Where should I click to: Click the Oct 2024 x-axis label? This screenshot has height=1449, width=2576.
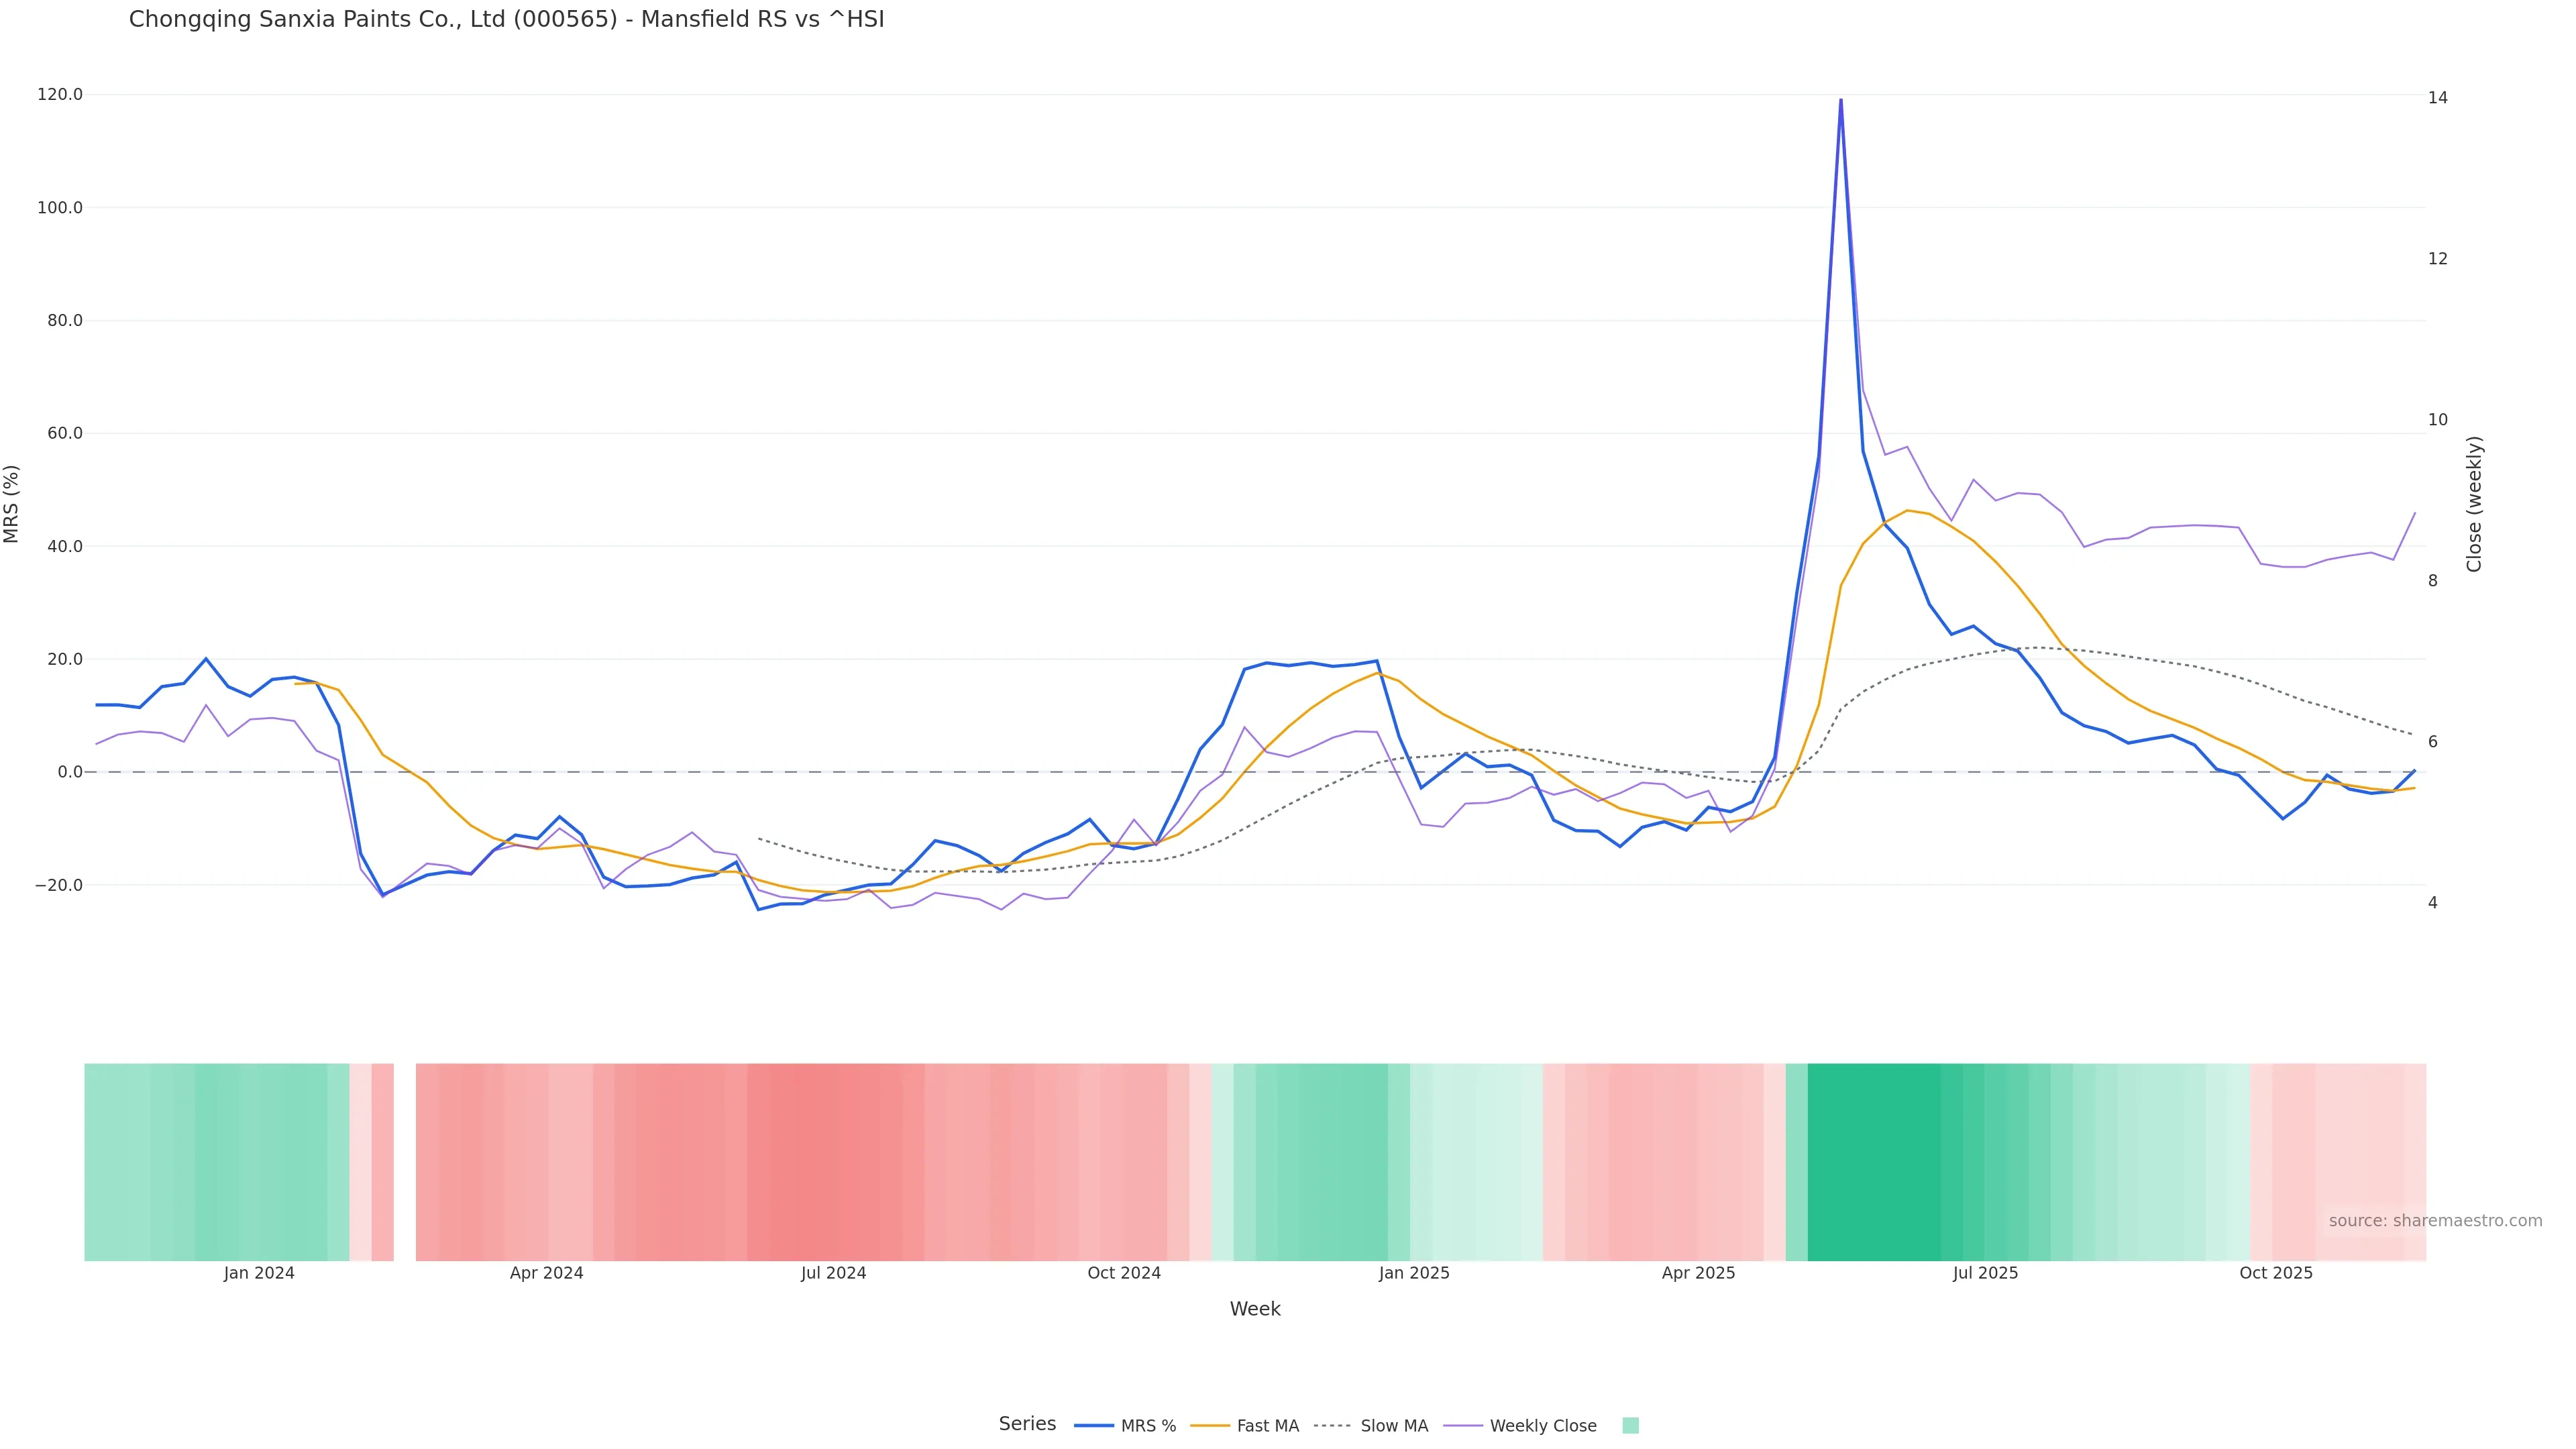(x=1124, y=1273)
